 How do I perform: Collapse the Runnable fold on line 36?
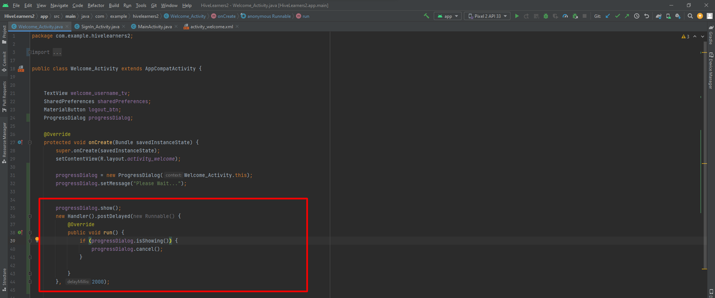(x=30, y=216)
